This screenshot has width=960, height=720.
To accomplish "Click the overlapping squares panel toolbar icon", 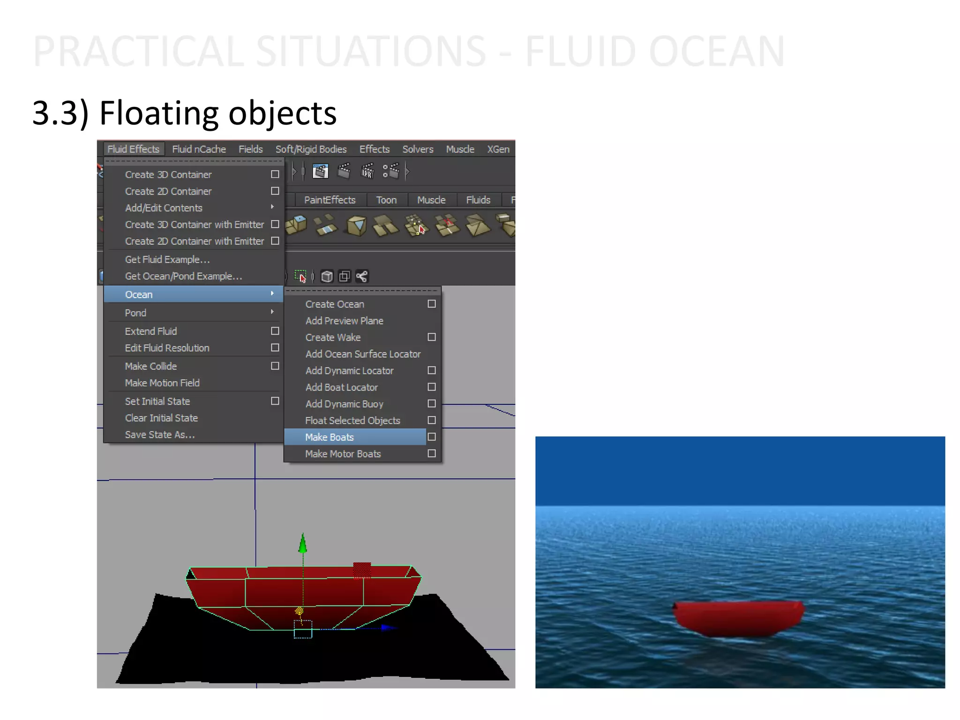I will [345, 277].
